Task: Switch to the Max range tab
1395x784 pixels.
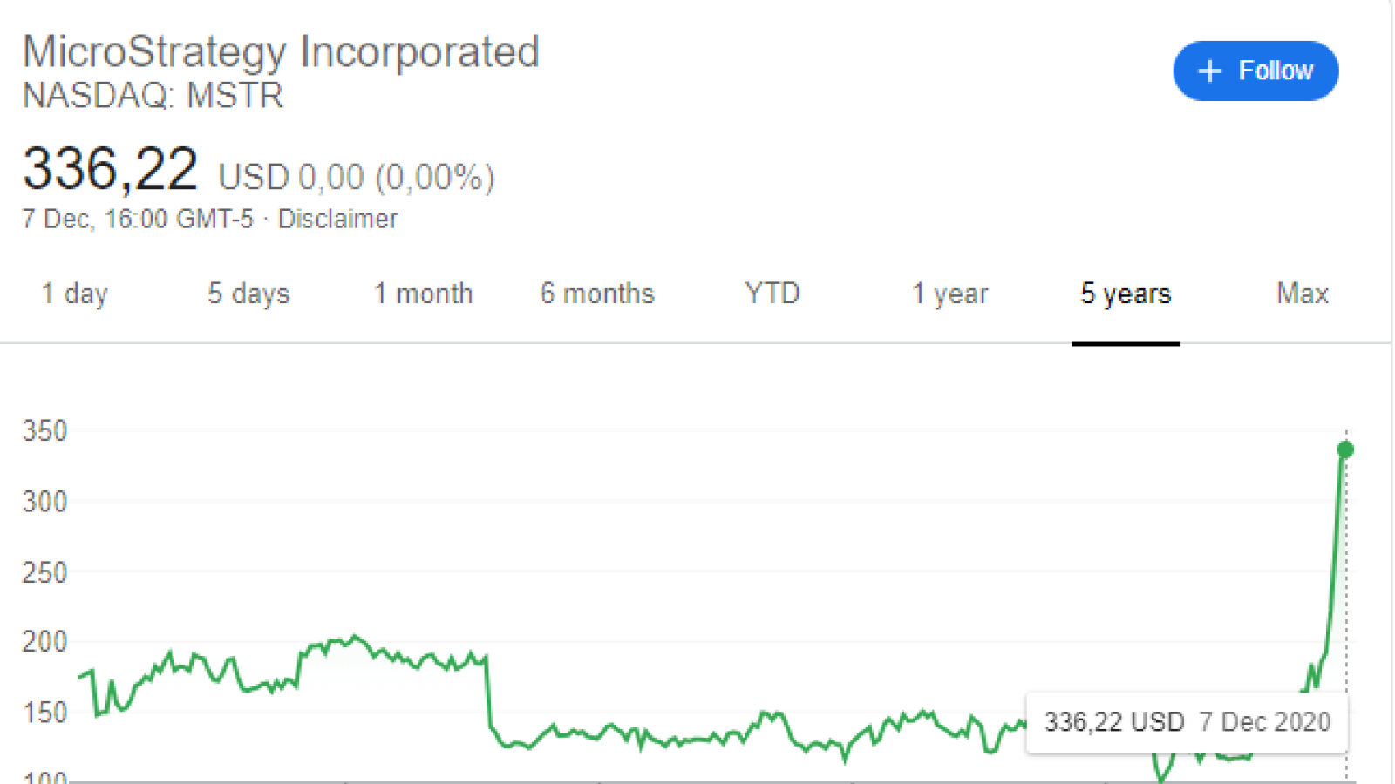Action: 1303,294
